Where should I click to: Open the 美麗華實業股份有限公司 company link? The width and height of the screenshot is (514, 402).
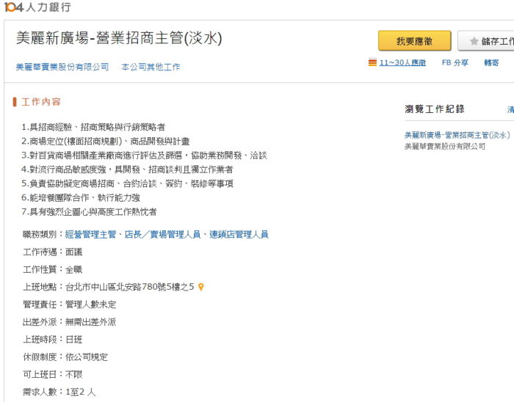point(62,67)
